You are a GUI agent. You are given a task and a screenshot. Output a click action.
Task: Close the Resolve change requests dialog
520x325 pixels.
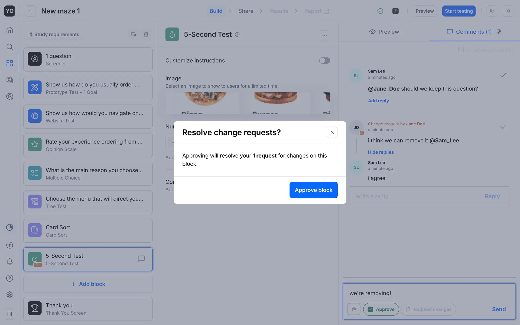point(332,132)
